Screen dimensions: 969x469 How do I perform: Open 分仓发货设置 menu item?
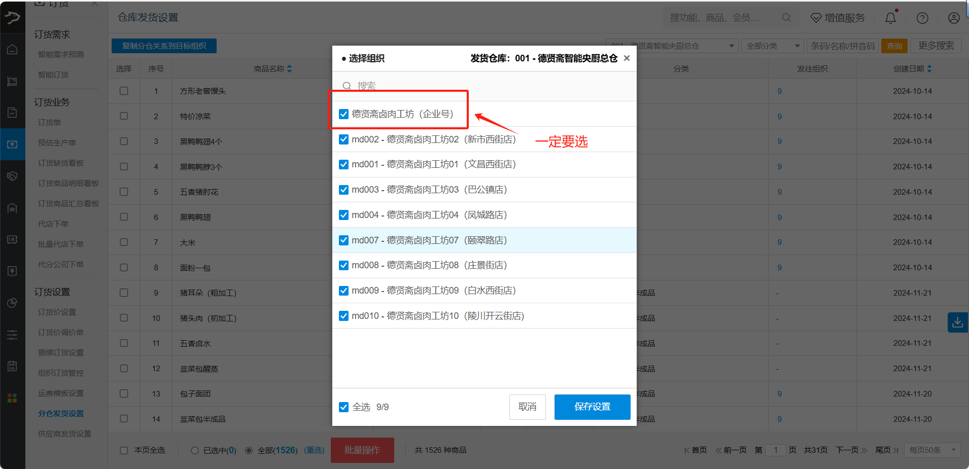tap(61, 413)
